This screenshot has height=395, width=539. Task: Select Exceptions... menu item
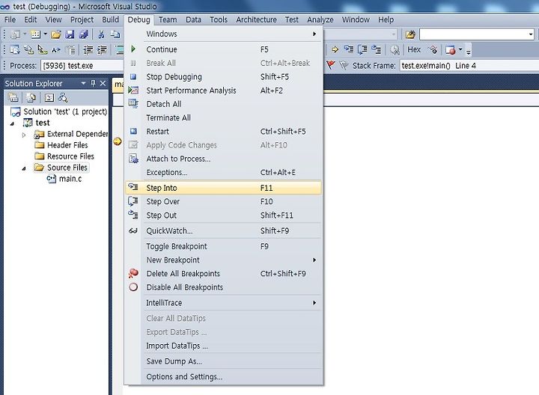click(223, 172)
